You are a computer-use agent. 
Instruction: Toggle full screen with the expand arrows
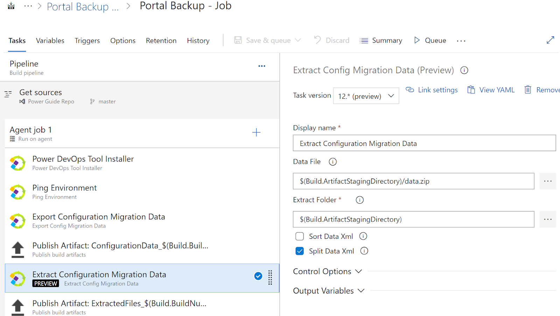pos(550,40)
